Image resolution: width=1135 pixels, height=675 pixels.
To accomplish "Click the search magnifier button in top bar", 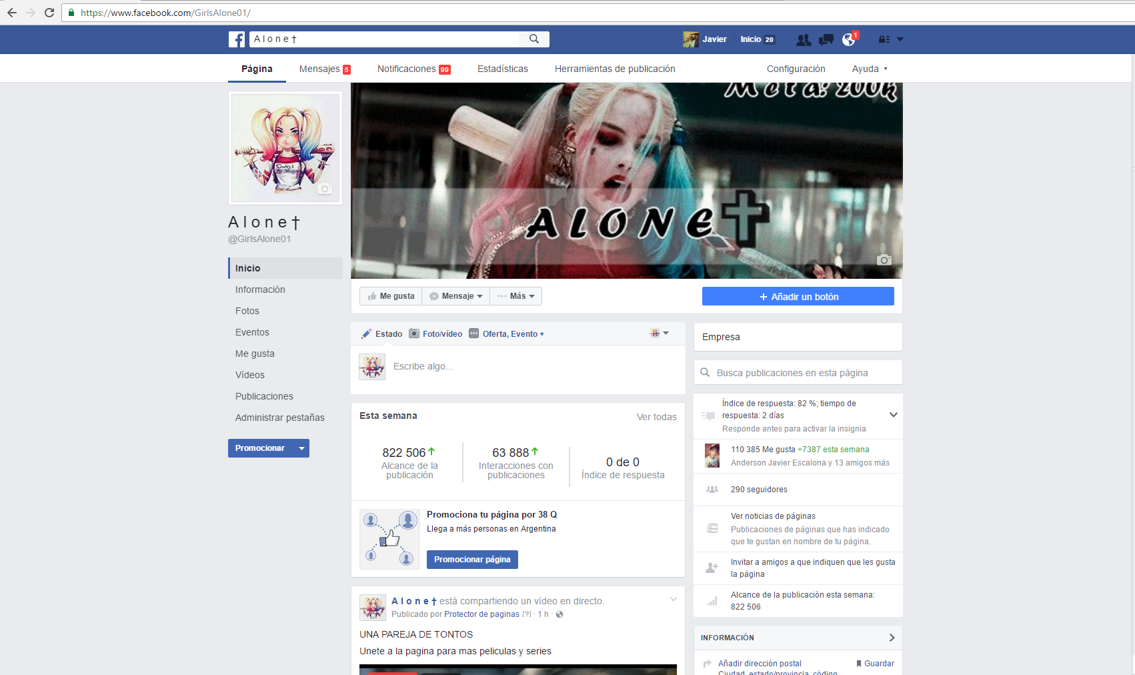I will (534, 39).
